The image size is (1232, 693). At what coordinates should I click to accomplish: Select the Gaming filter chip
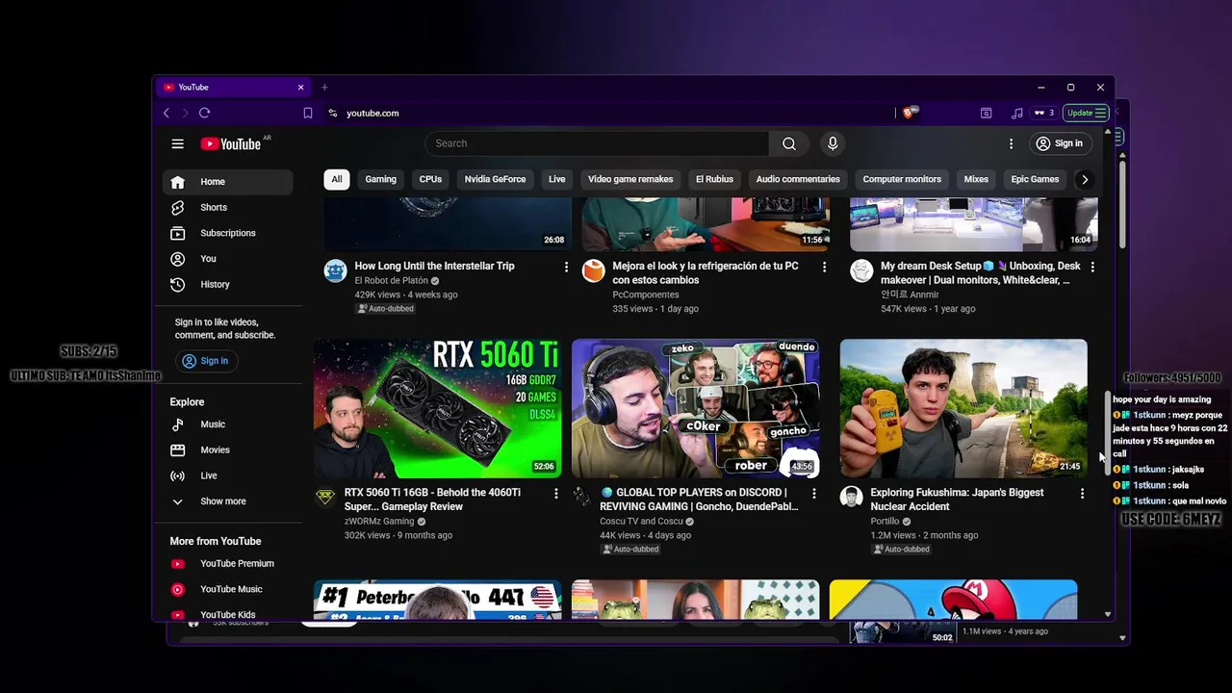[380, 179]
